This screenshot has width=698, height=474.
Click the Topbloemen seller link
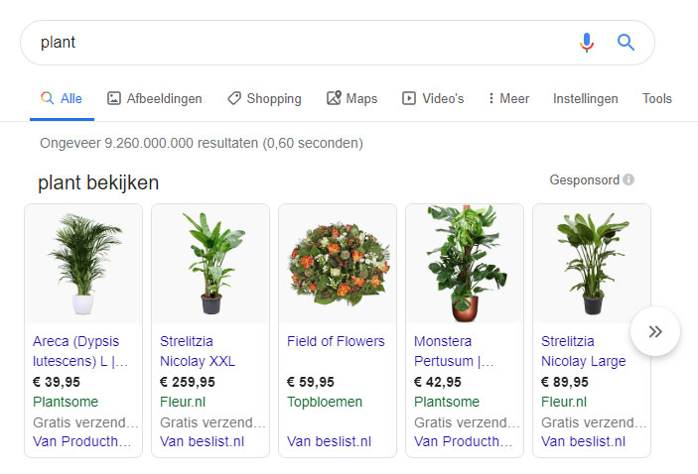point(325,402)
